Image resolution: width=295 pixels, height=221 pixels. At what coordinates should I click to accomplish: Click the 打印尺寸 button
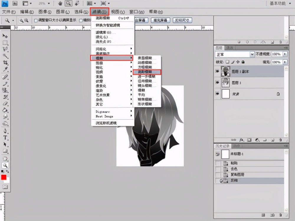pos(182,20)
